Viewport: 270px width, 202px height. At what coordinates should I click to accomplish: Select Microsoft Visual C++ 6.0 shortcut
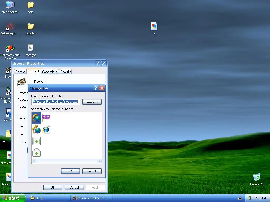(x=10, y=52)
